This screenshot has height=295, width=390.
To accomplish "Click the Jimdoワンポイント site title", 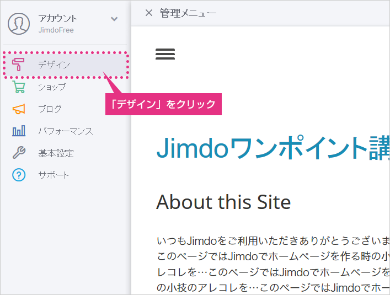I will pos(273,148).
